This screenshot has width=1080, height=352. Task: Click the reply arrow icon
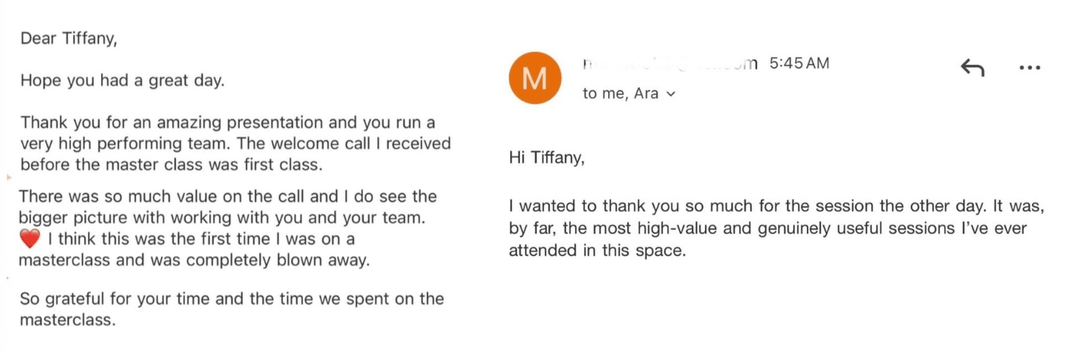[972, 67]
